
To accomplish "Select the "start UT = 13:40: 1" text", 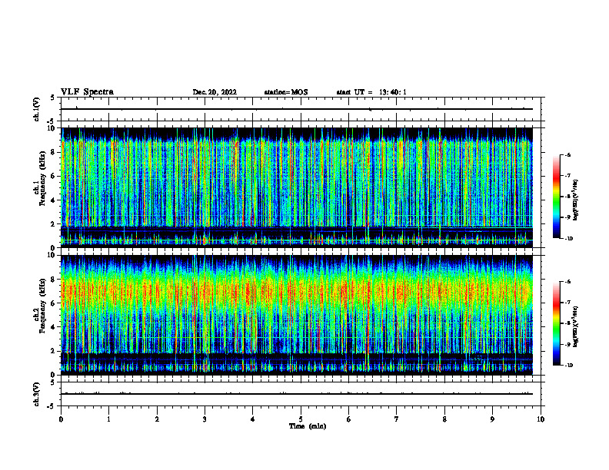I will 371,92.
